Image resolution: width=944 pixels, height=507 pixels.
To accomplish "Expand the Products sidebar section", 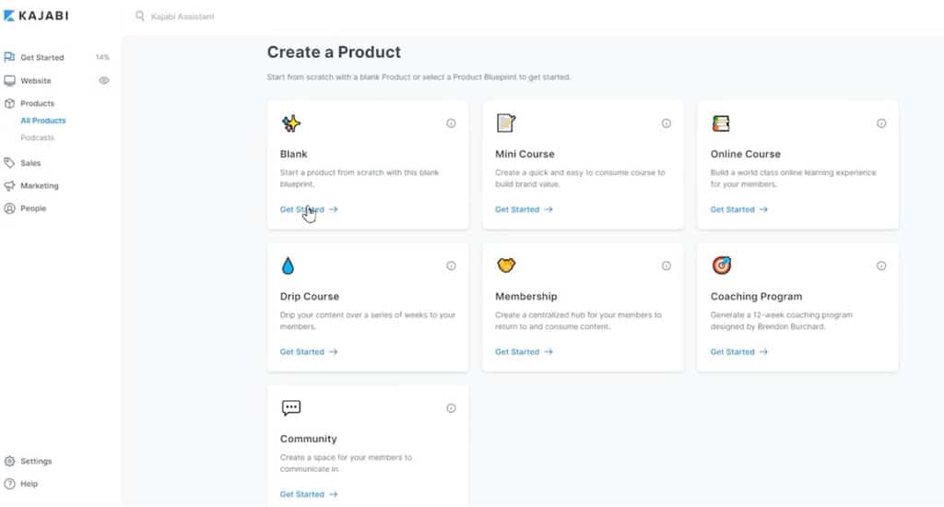I will click(x=37, y=103).
